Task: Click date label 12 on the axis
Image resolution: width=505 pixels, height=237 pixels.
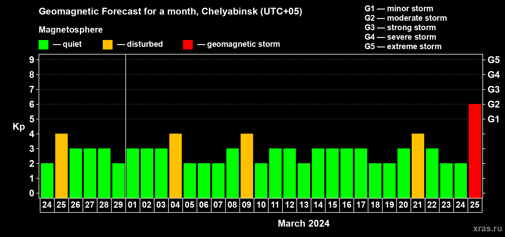Action: click(x=289, y=205)
